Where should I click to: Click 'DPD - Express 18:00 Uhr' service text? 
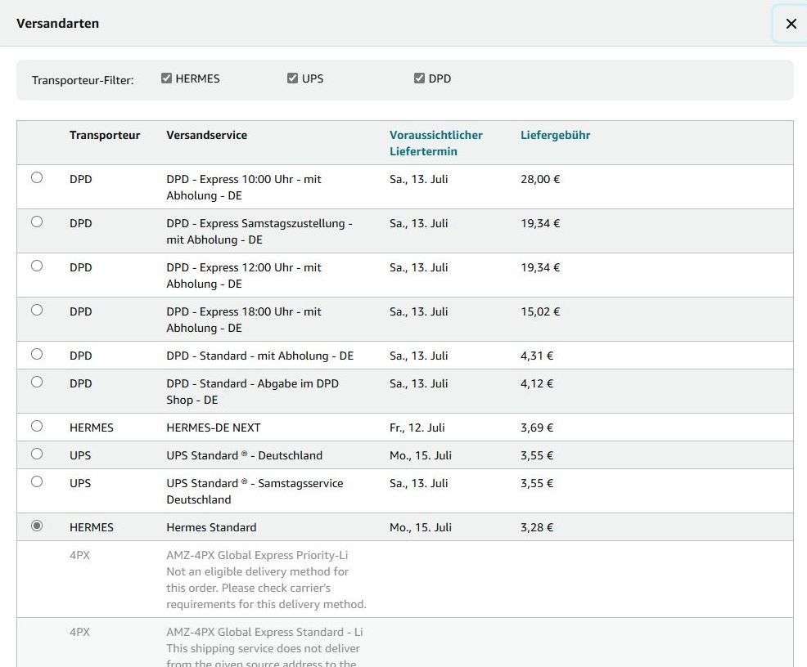(243, 320)
